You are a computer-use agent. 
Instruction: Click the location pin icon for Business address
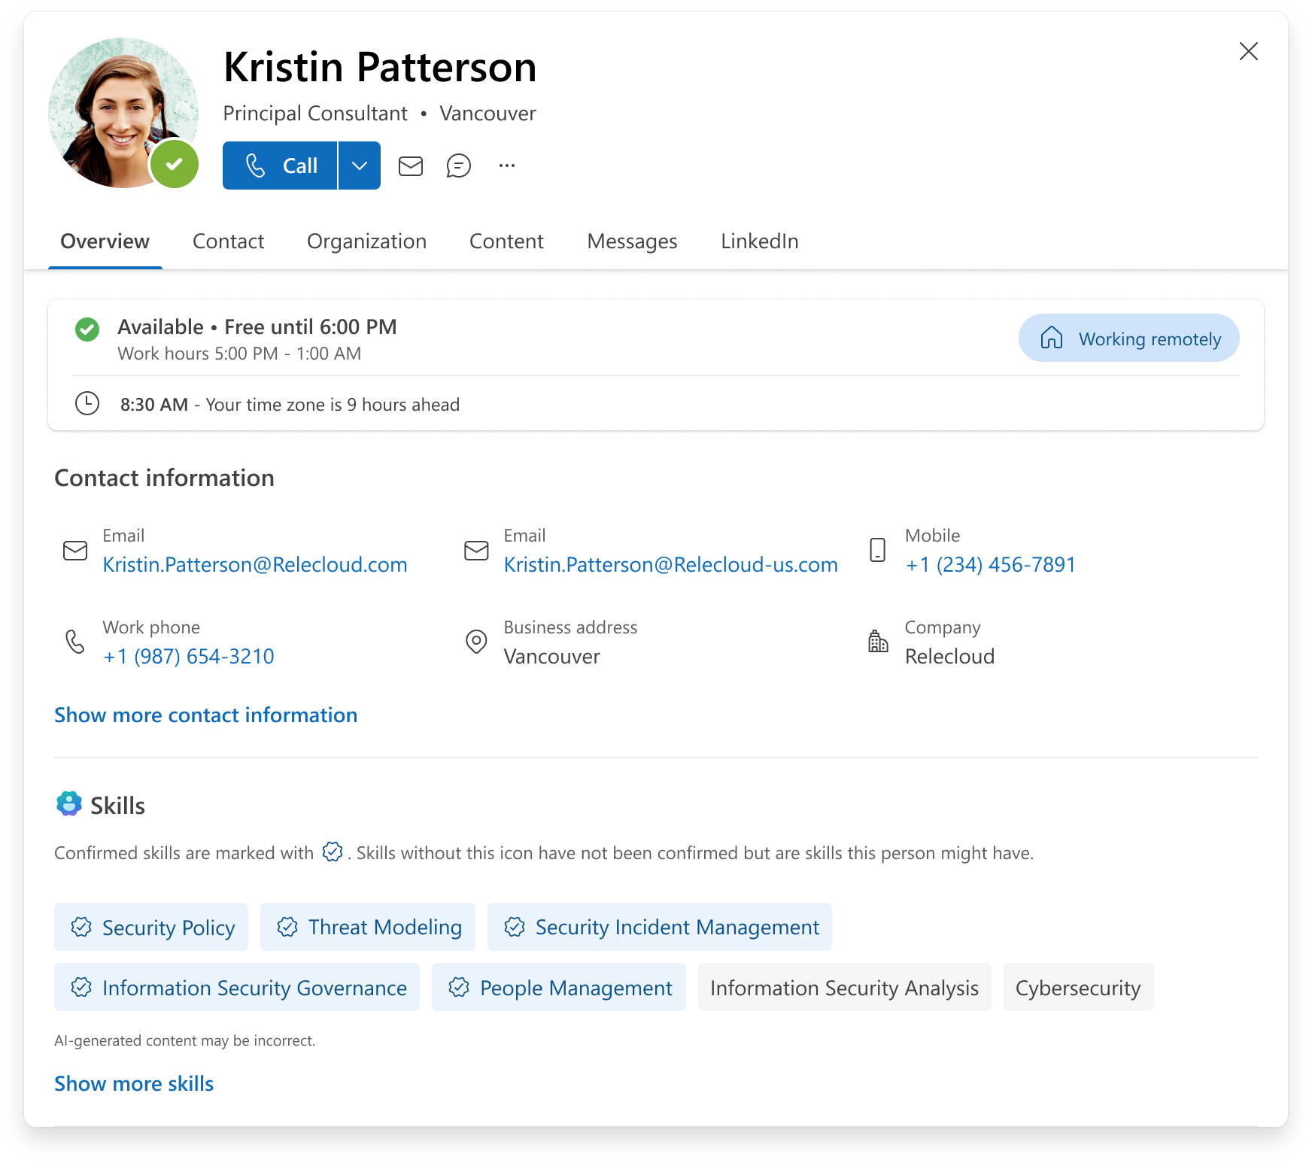coord(475,642)
